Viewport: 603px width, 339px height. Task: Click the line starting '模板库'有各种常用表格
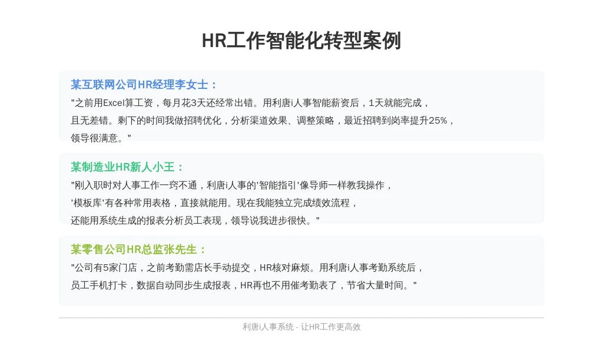click(x=214, y=203)
